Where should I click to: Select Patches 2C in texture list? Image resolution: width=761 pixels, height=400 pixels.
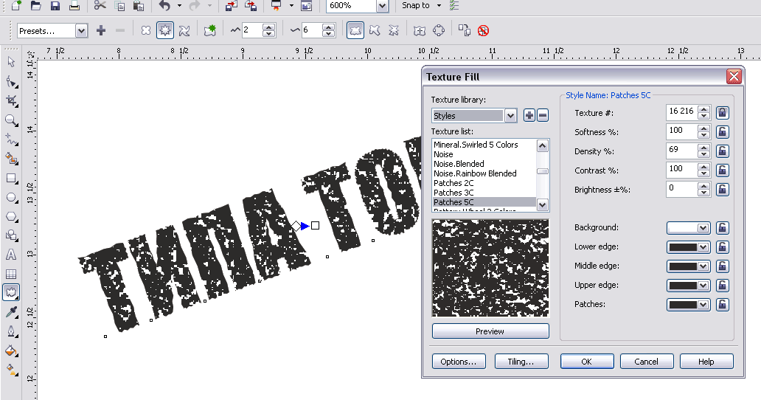(x=484, y=183)
